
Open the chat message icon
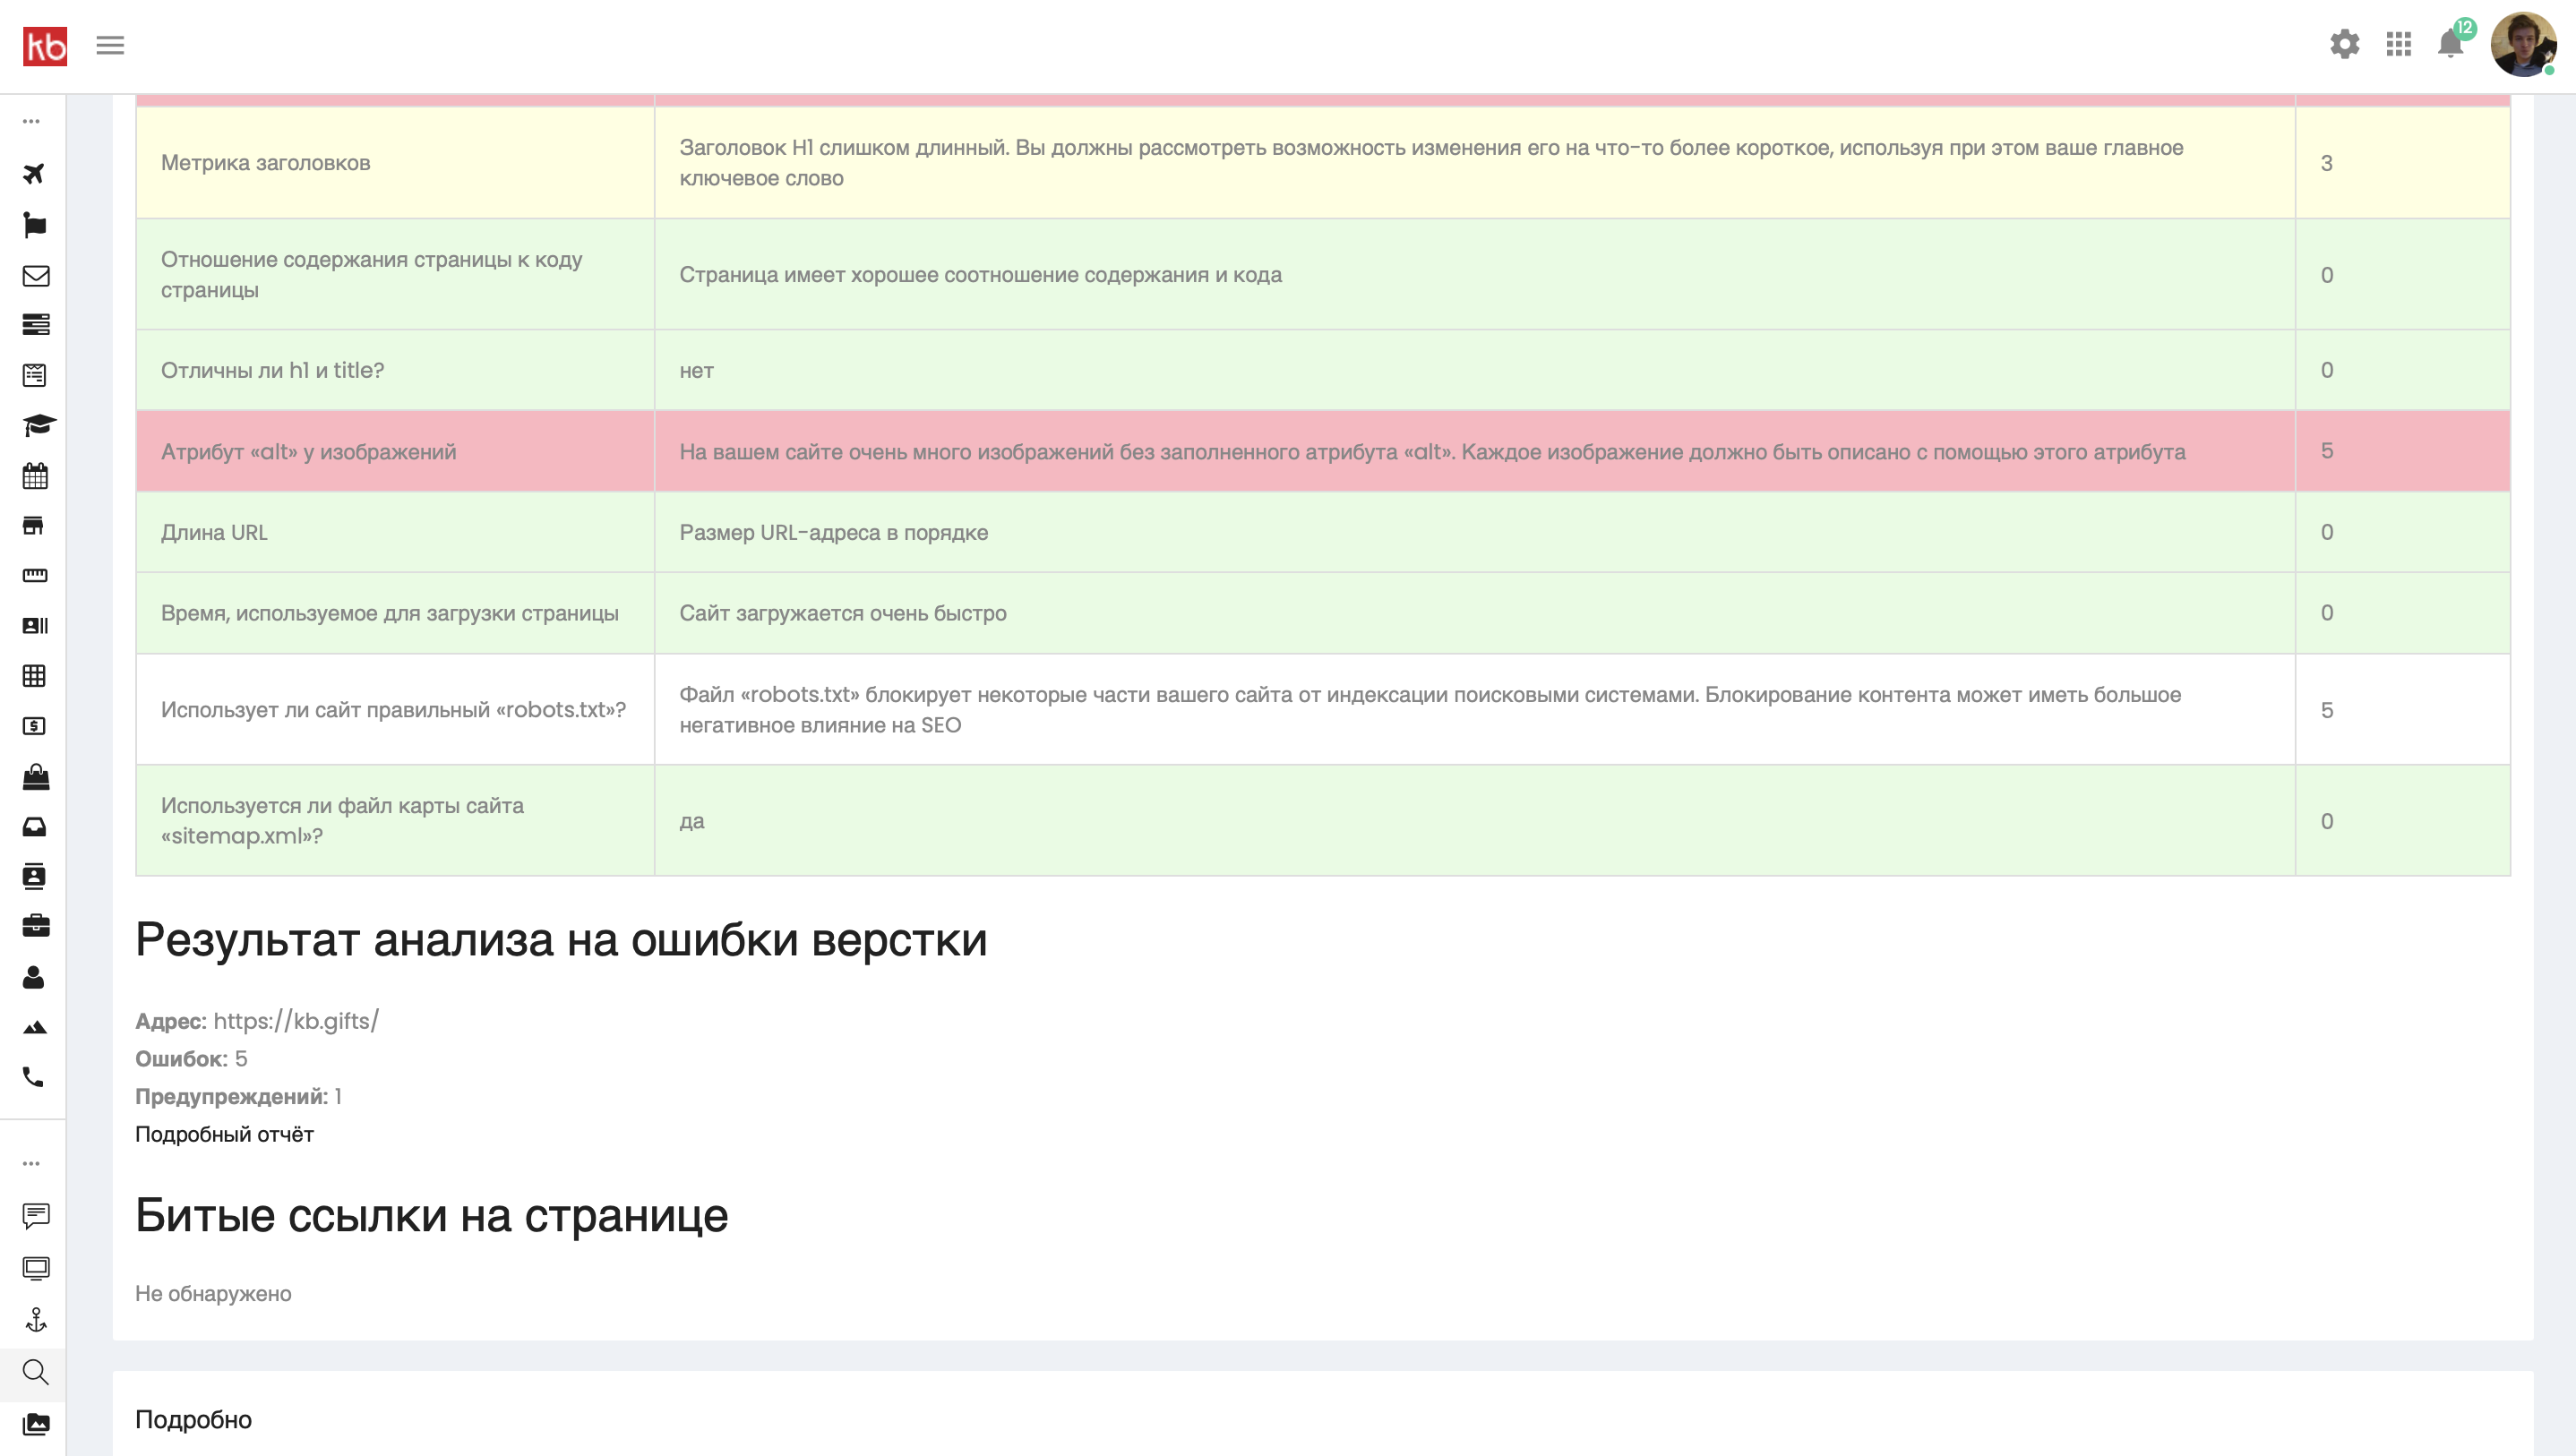coord(36,1216)
